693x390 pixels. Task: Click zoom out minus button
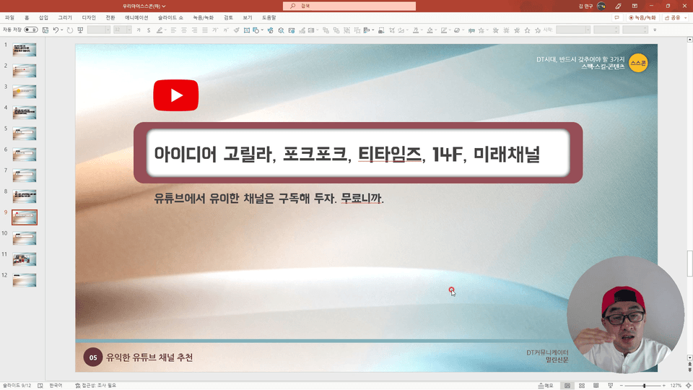coord(622,386)
